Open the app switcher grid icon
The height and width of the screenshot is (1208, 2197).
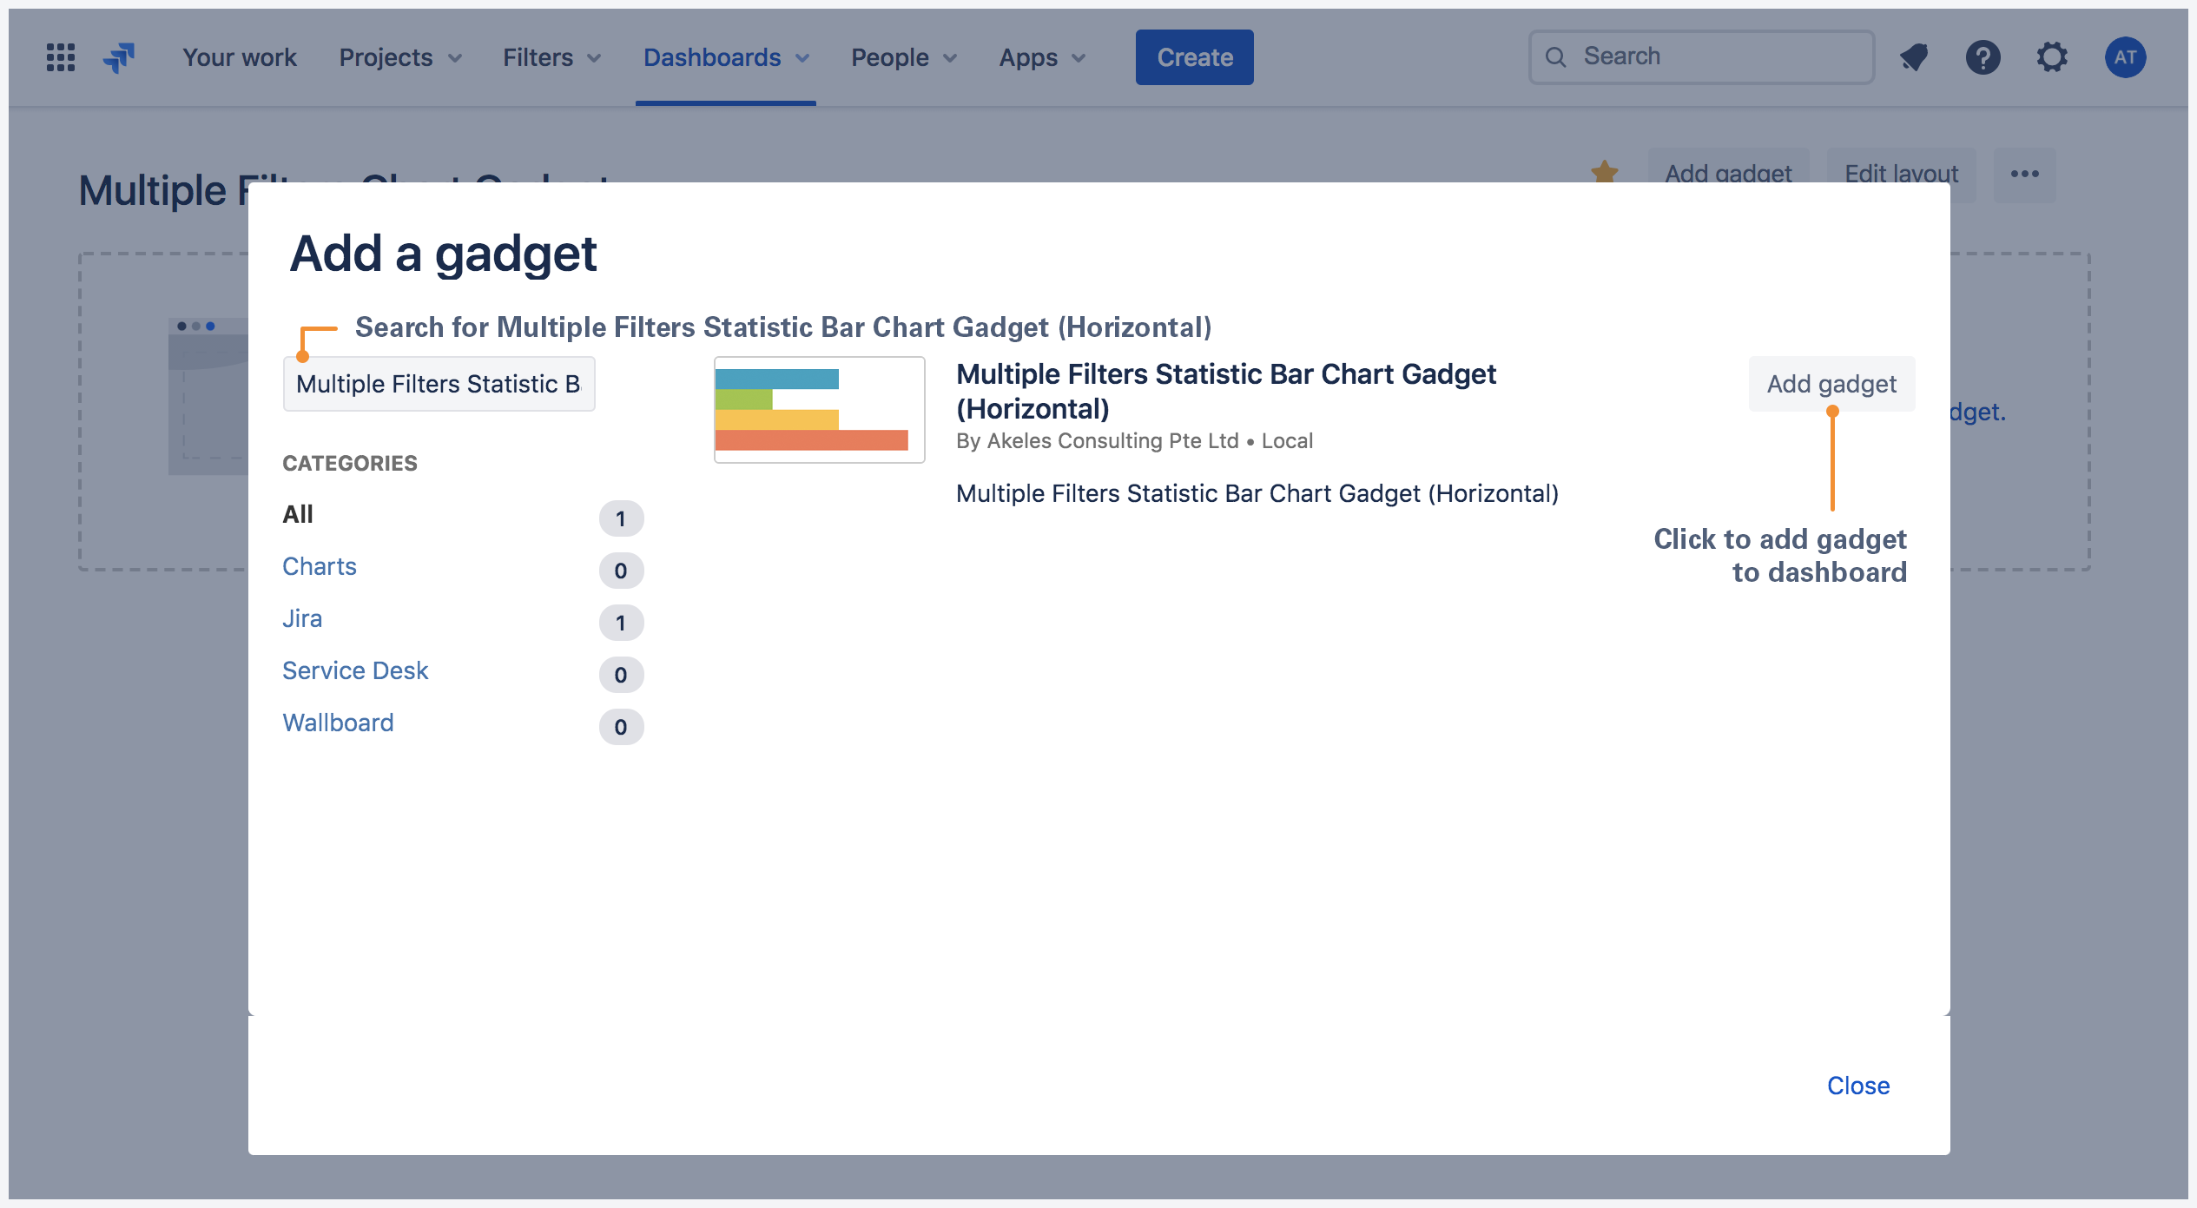(59, 56)
